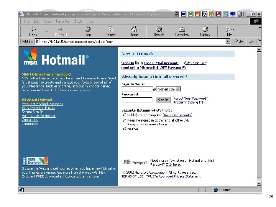This screenshot has width=276, height=207.
Task: Click the olive-yellow Office shortcut bar icon
Action: click(x=212, y=14)
